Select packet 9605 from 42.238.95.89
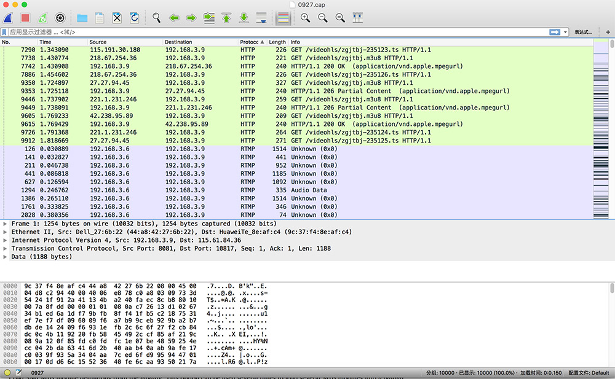Image resolution: width=615 pixels, height=379 pixels. coord(296,116)
